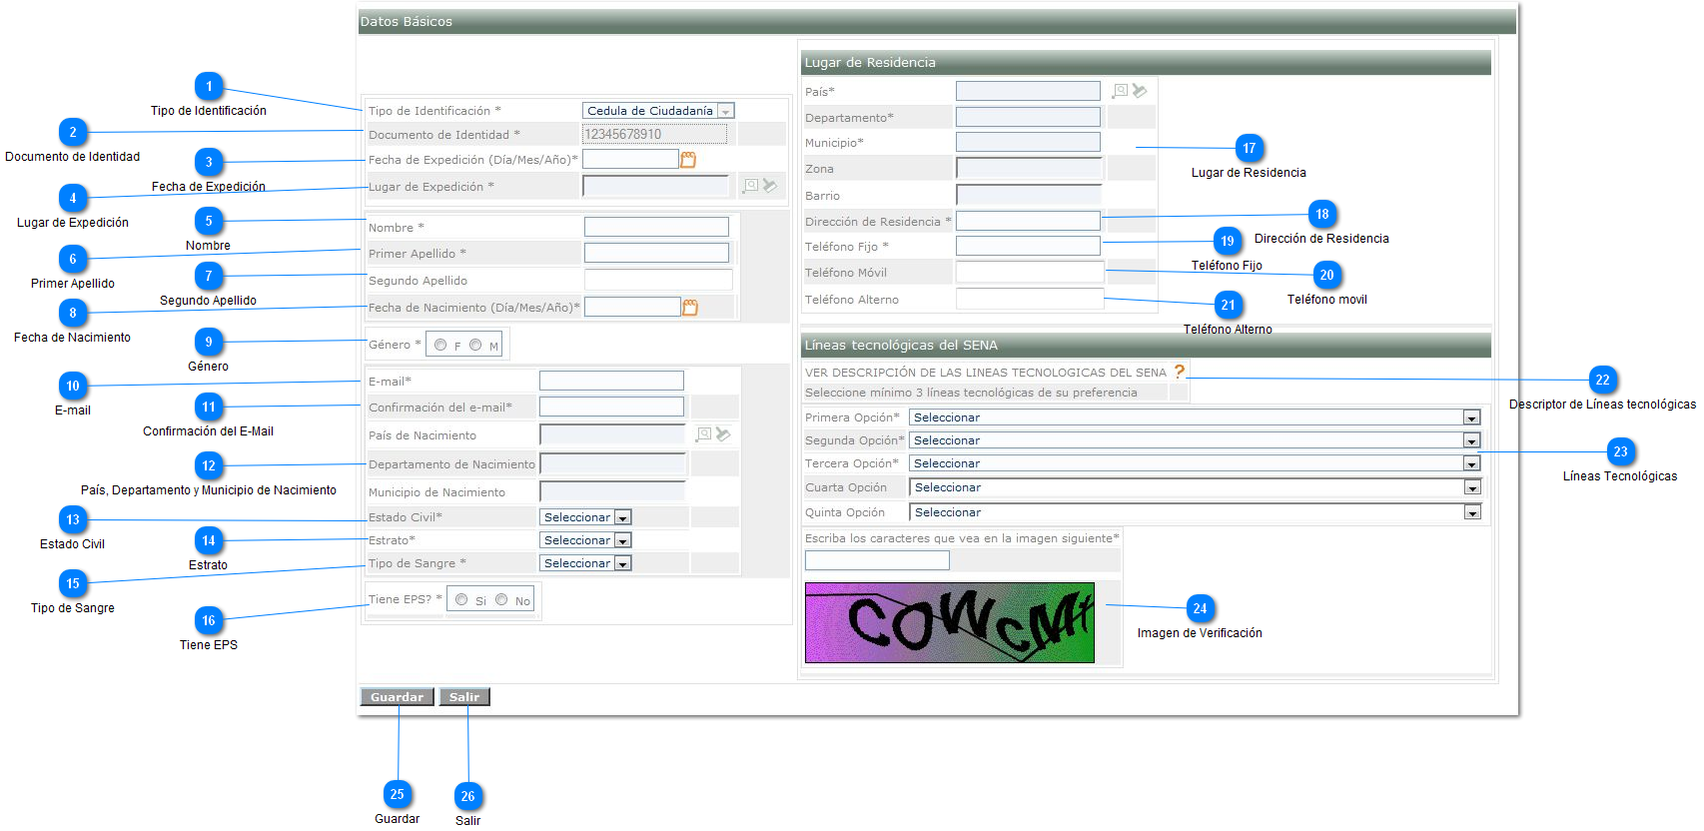1704x831 pixels.
Task: Open calendar picker for Fecha de Nacimiento
Action: (689, 308)
